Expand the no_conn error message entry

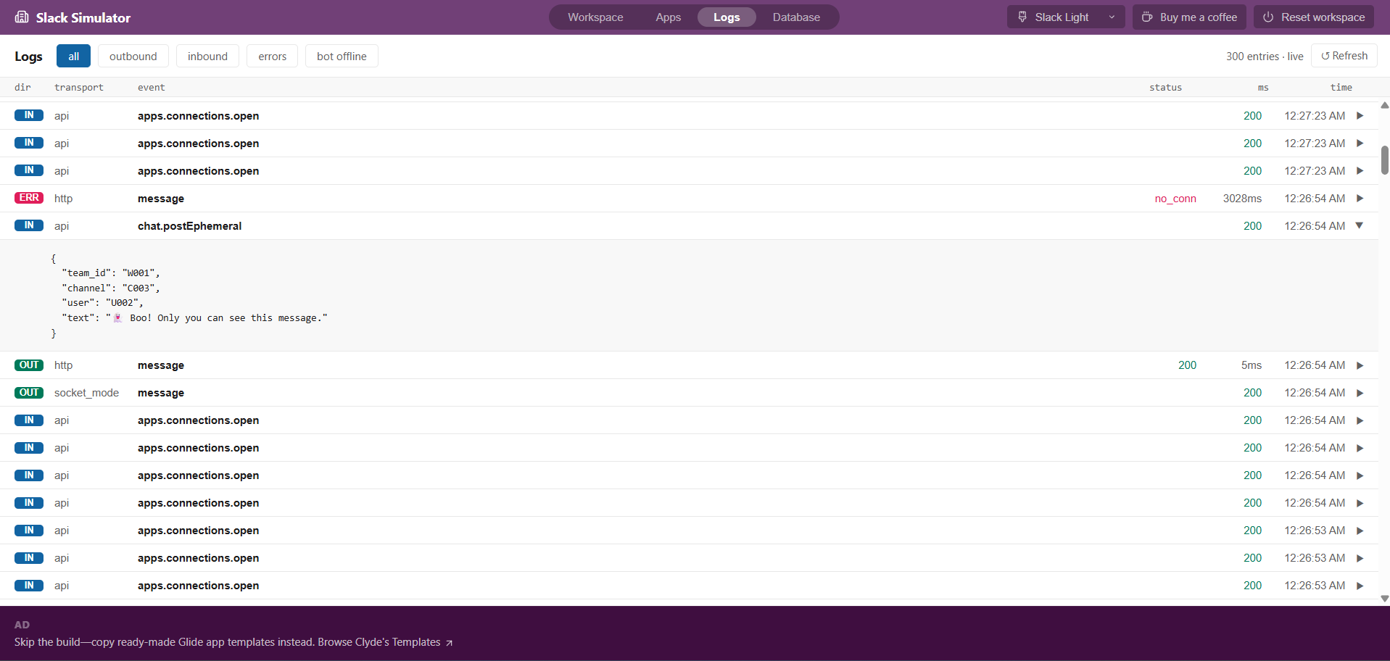[1360, 198]
